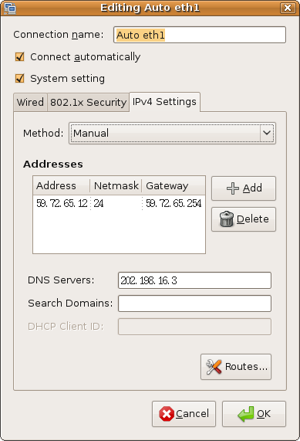Click the Address column header
The height and width of the screenshot is (441, 300).
[x=62, y=185]
